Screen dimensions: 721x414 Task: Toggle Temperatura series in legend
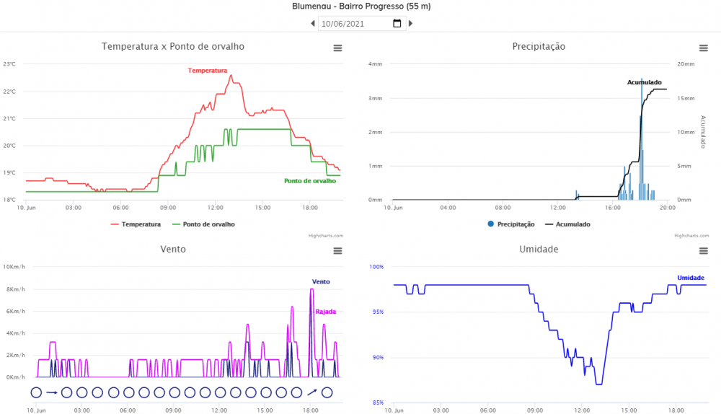[136, 224]
